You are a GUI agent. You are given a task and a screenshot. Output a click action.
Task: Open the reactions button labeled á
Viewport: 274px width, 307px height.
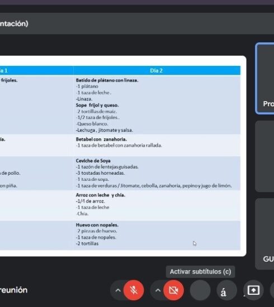tap(226, 290)
